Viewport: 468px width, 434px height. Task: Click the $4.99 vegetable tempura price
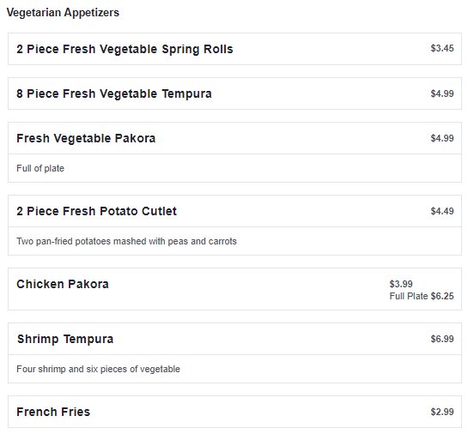(x=442, y=93)
